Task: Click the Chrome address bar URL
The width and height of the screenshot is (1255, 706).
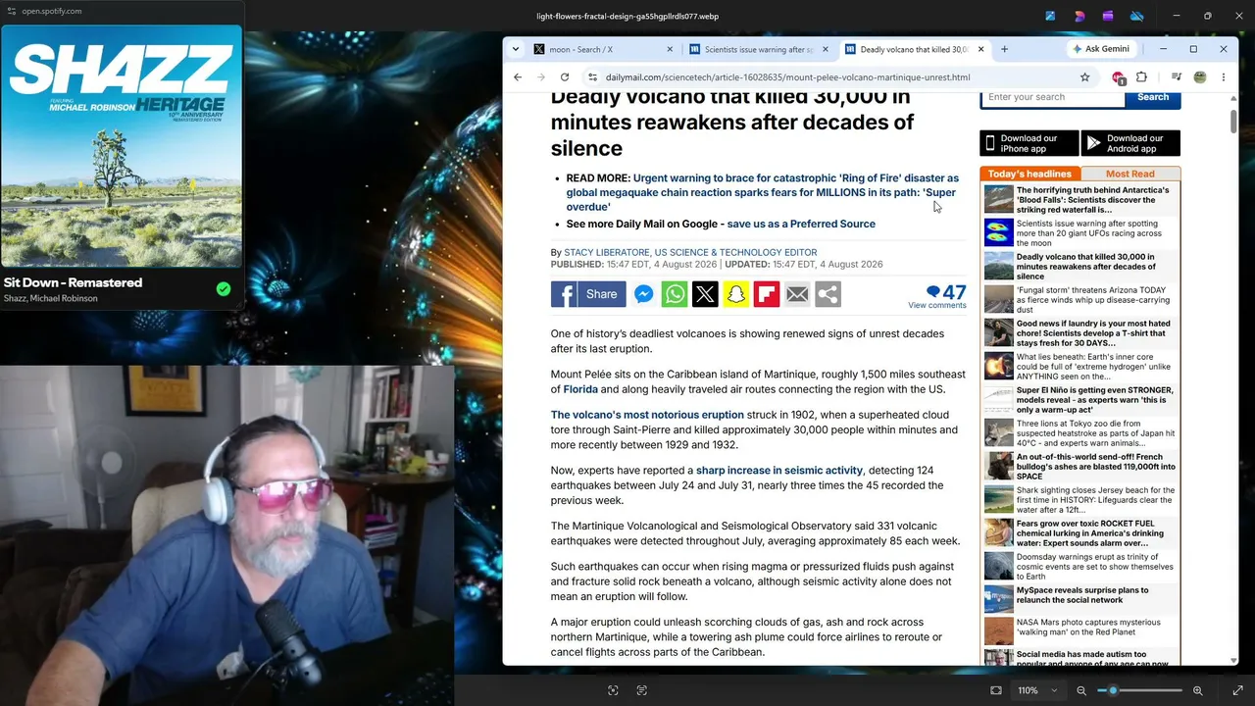Action: point(788,77)
